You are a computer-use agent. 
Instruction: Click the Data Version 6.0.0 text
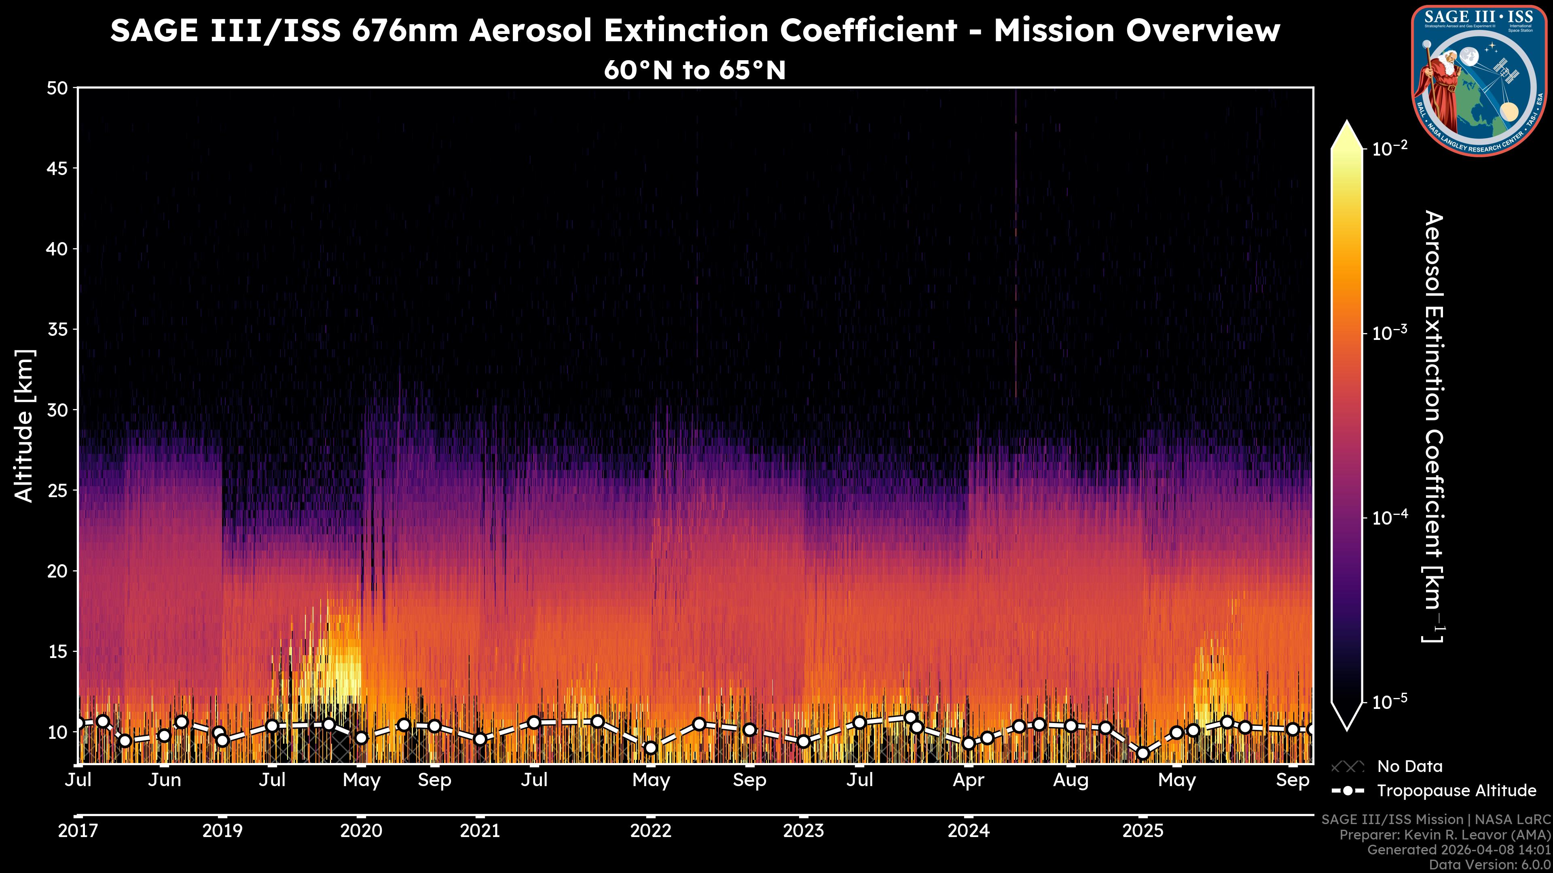click(x=1490, y=865)
